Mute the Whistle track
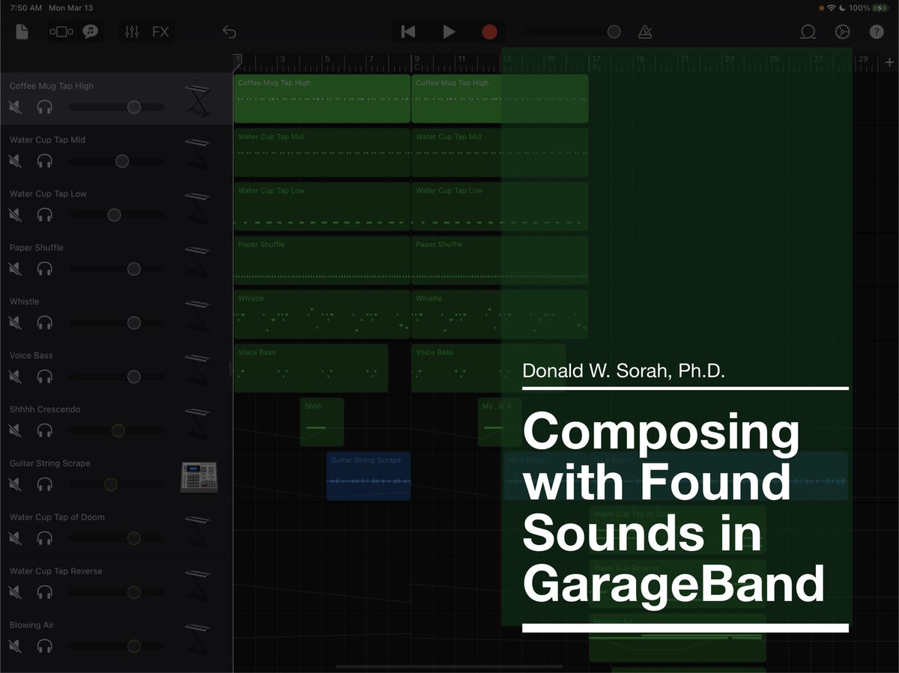Screen dimensions: 899x673 (x=15, y=323)
